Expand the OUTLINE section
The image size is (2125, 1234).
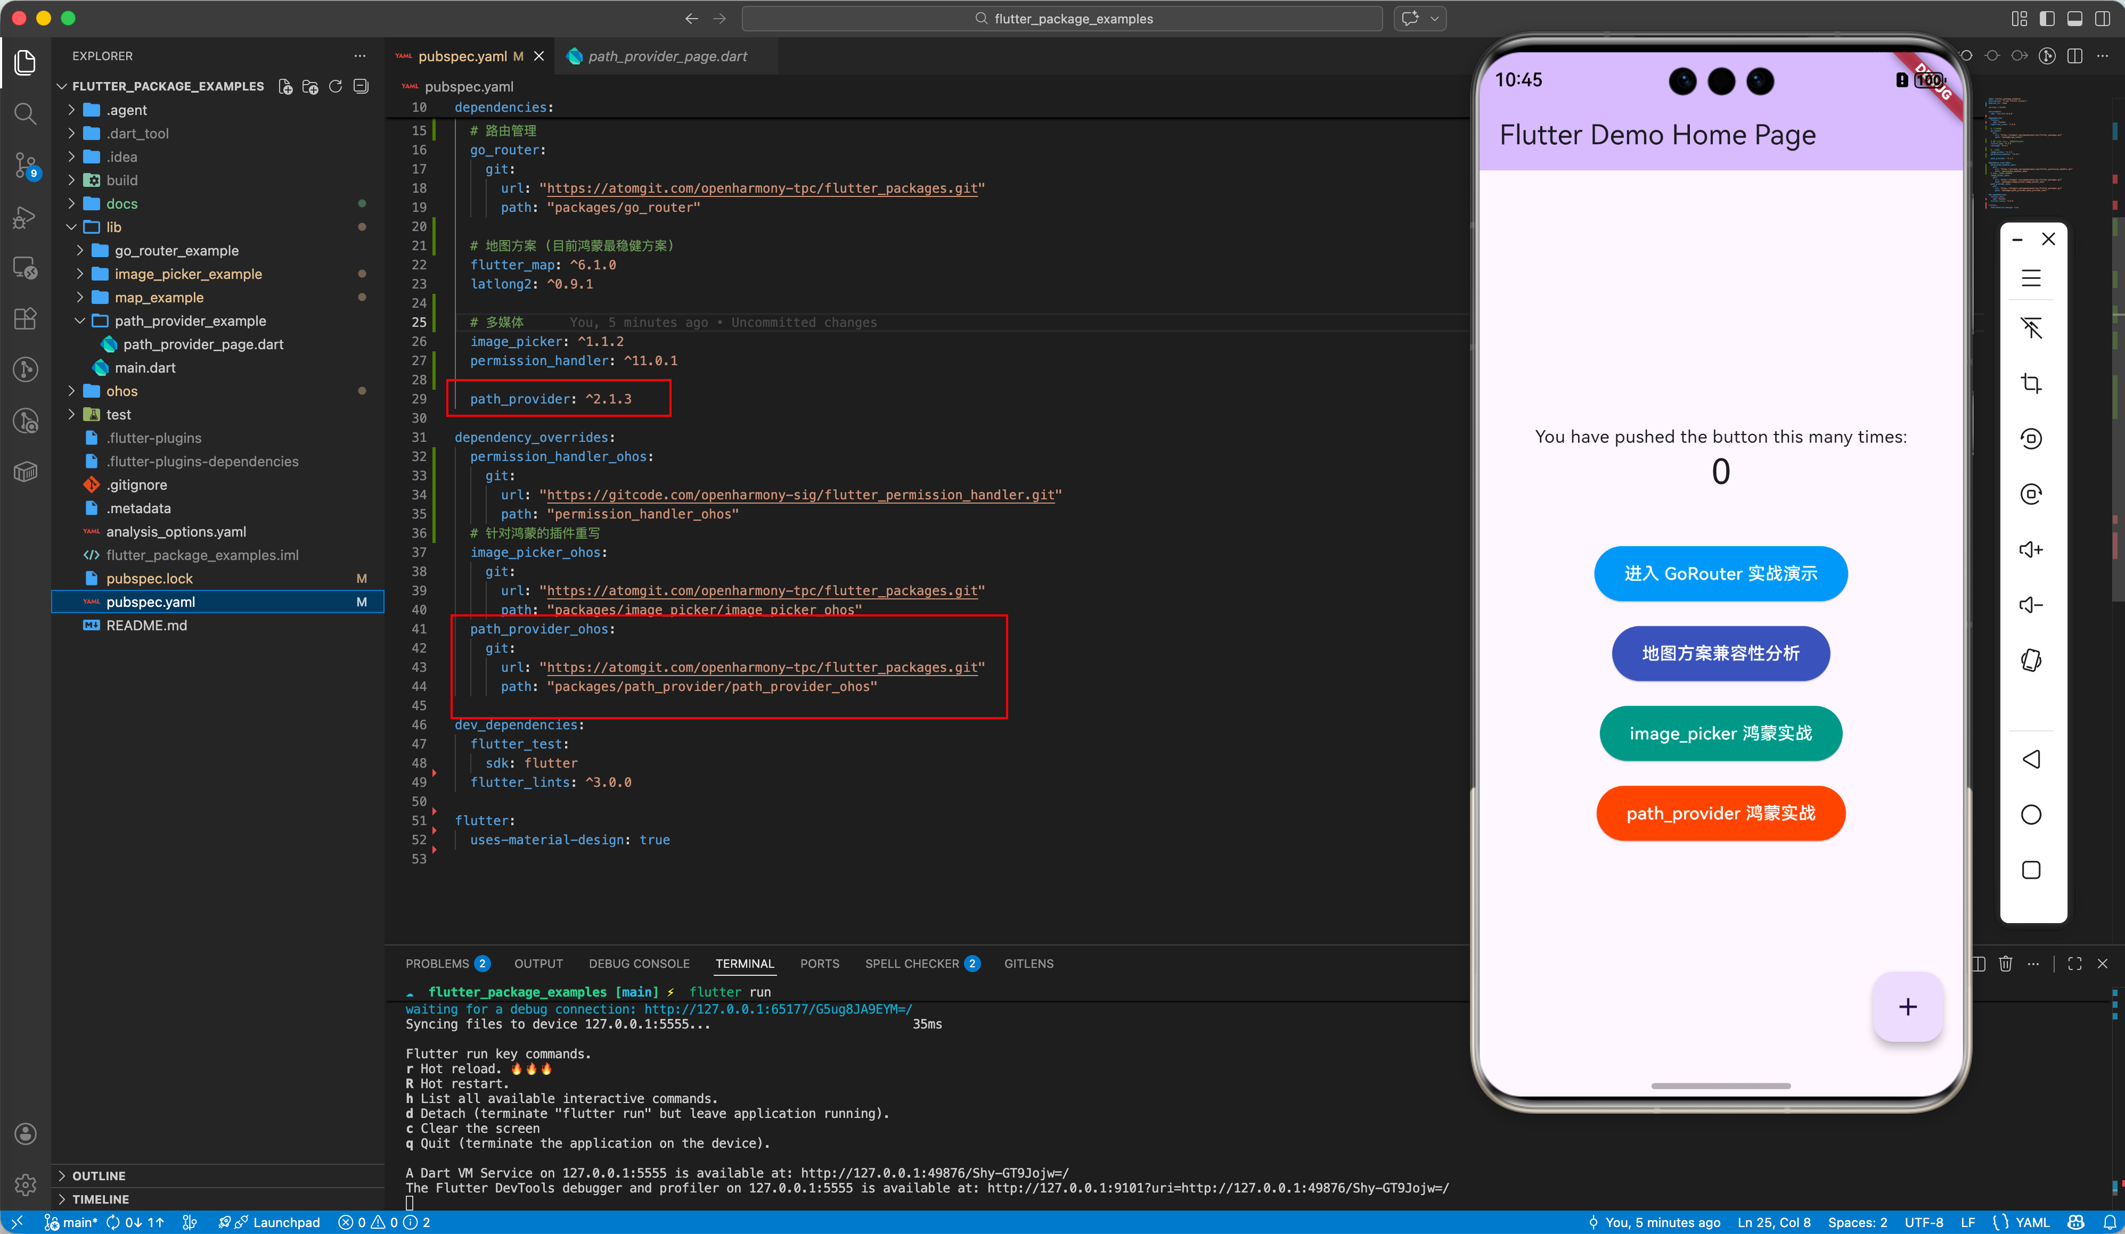[98, 1175]
